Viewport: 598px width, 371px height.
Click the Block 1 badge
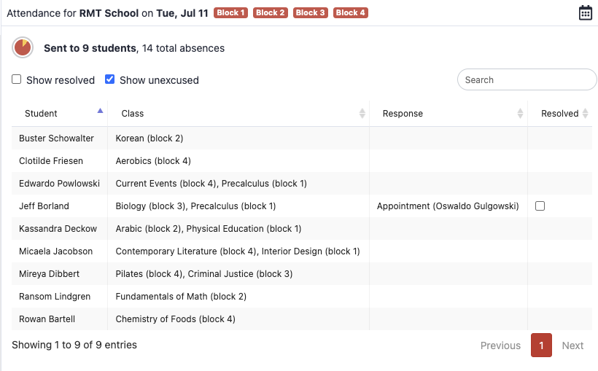click(230, 13)
